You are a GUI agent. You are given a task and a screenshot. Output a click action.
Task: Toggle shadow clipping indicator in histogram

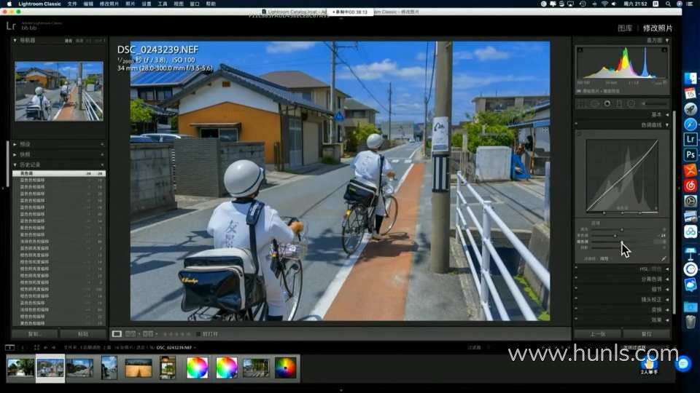click(580, 50)
